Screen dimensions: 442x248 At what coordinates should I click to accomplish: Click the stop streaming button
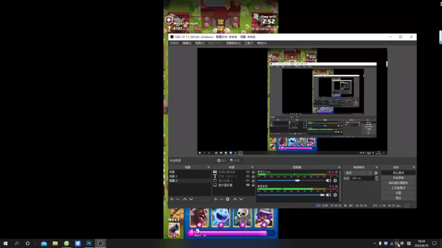coord(398,172)
